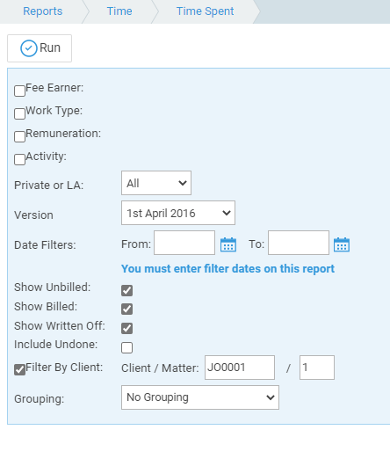
Task: Toggle the Show Billed checkbox
Action: pyautogui.click(x=126, y=309)
